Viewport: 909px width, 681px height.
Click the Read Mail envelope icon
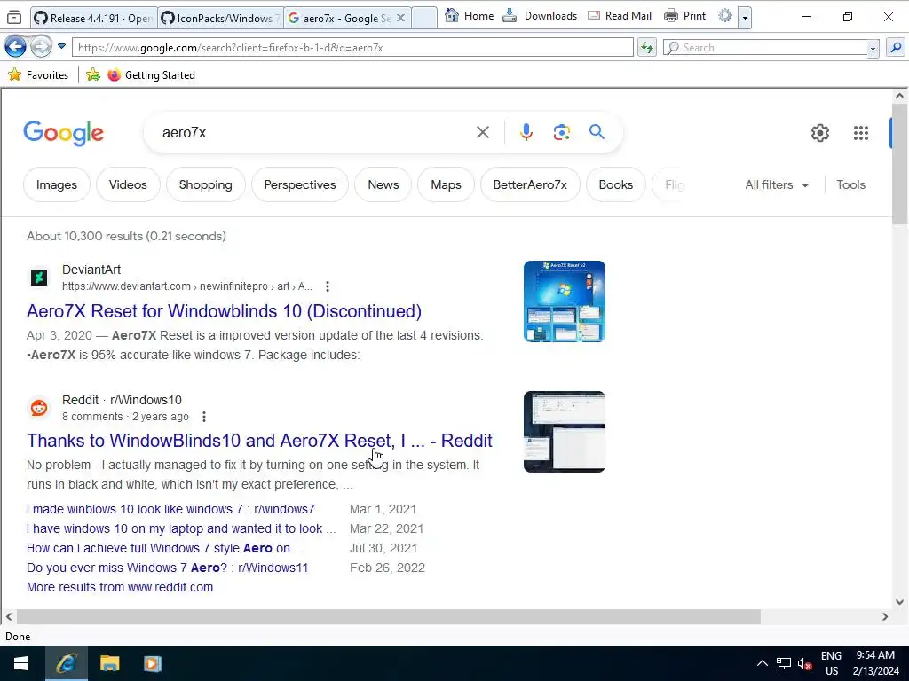(x=594, y=16)
